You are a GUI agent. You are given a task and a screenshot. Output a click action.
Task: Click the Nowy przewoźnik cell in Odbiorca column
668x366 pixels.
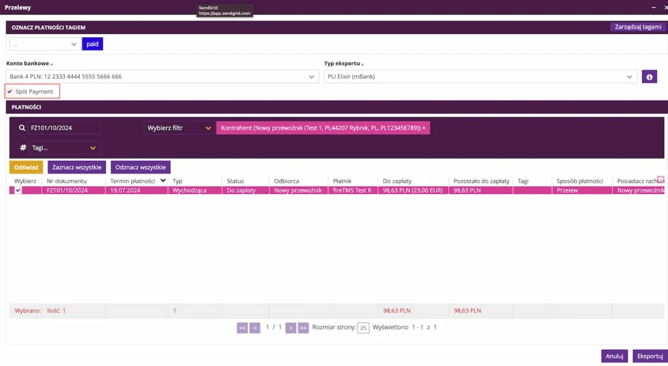coord(299,191)
